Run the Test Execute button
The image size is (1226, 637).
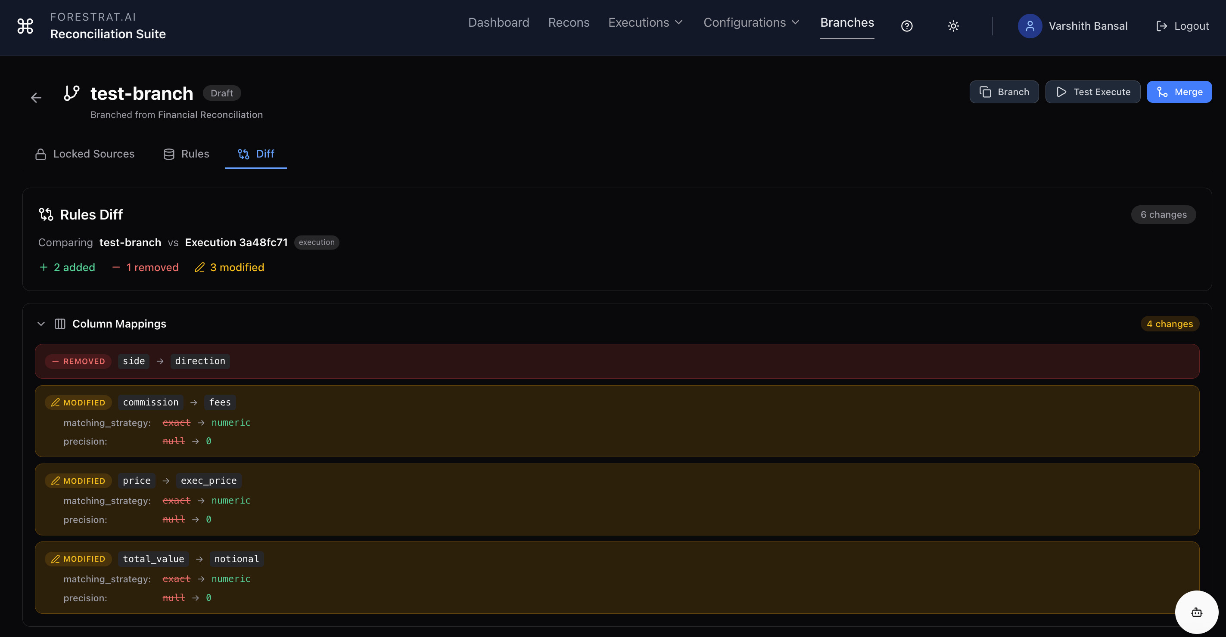(1092, 92)
